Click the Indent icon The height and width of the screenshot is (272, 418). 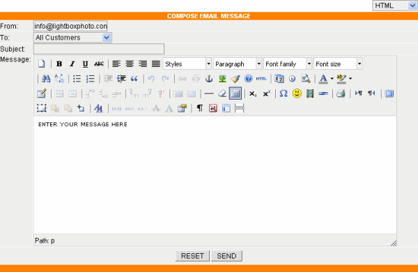121,79
